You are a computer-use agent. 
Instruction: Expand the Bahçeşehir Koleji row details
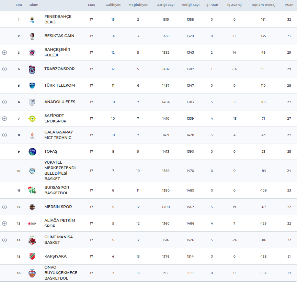click(x=4, y=53)
